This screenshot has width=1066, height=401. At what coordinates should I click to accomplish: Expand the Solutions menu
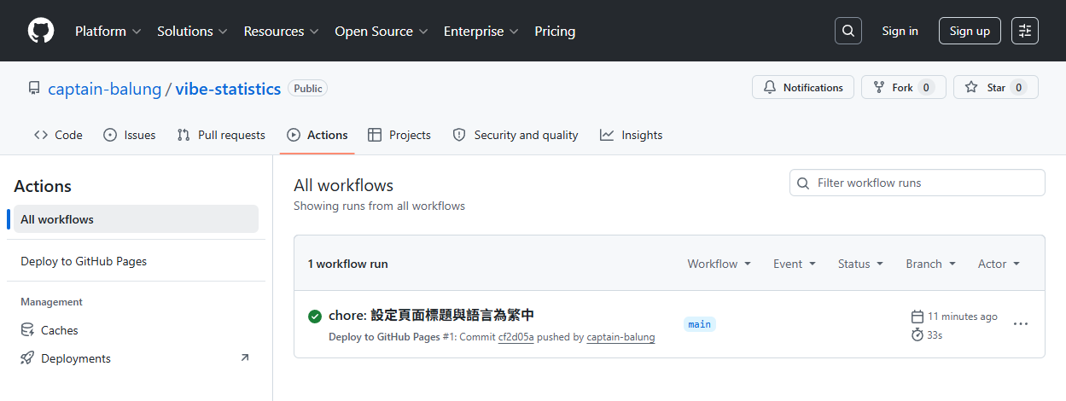(x=192, y=31)
